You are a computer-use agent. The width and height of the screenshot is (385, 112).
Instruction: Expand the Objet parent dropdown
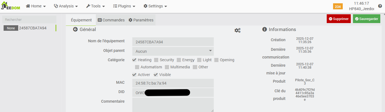coord(173,51)
